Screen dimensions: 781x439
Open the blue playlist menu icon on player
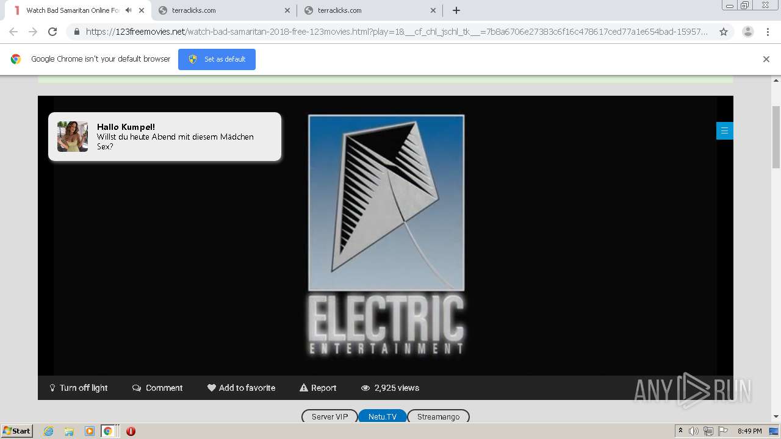click(x=724, y=130)
